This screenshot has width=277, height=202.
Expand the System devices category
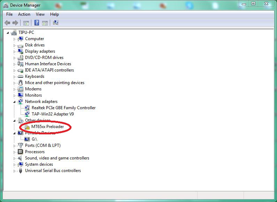(14, 165)
